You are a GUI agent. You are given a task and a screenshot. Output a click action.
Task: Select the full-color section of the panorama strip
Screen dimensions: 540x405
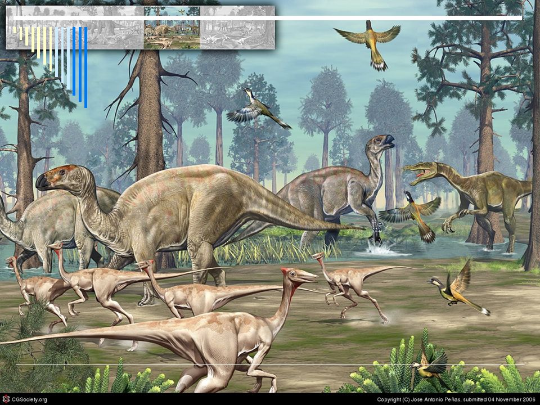coord(172,28)
